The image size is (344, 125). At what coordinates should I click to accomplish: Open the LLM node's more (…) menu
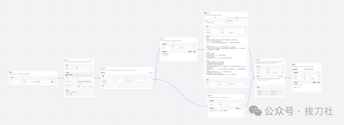247,13
